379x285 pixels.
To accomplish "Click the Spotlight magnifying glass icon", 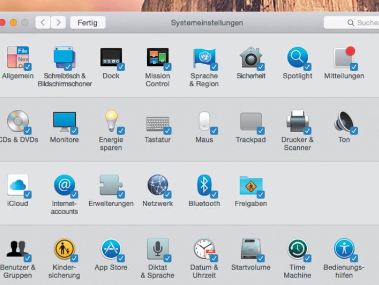I will (297, 57).
